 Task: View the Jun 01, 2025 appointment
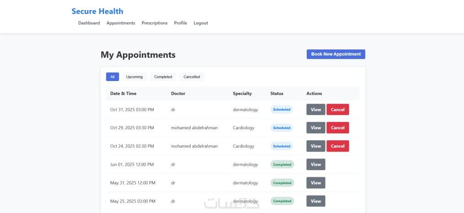click(316, 164)
